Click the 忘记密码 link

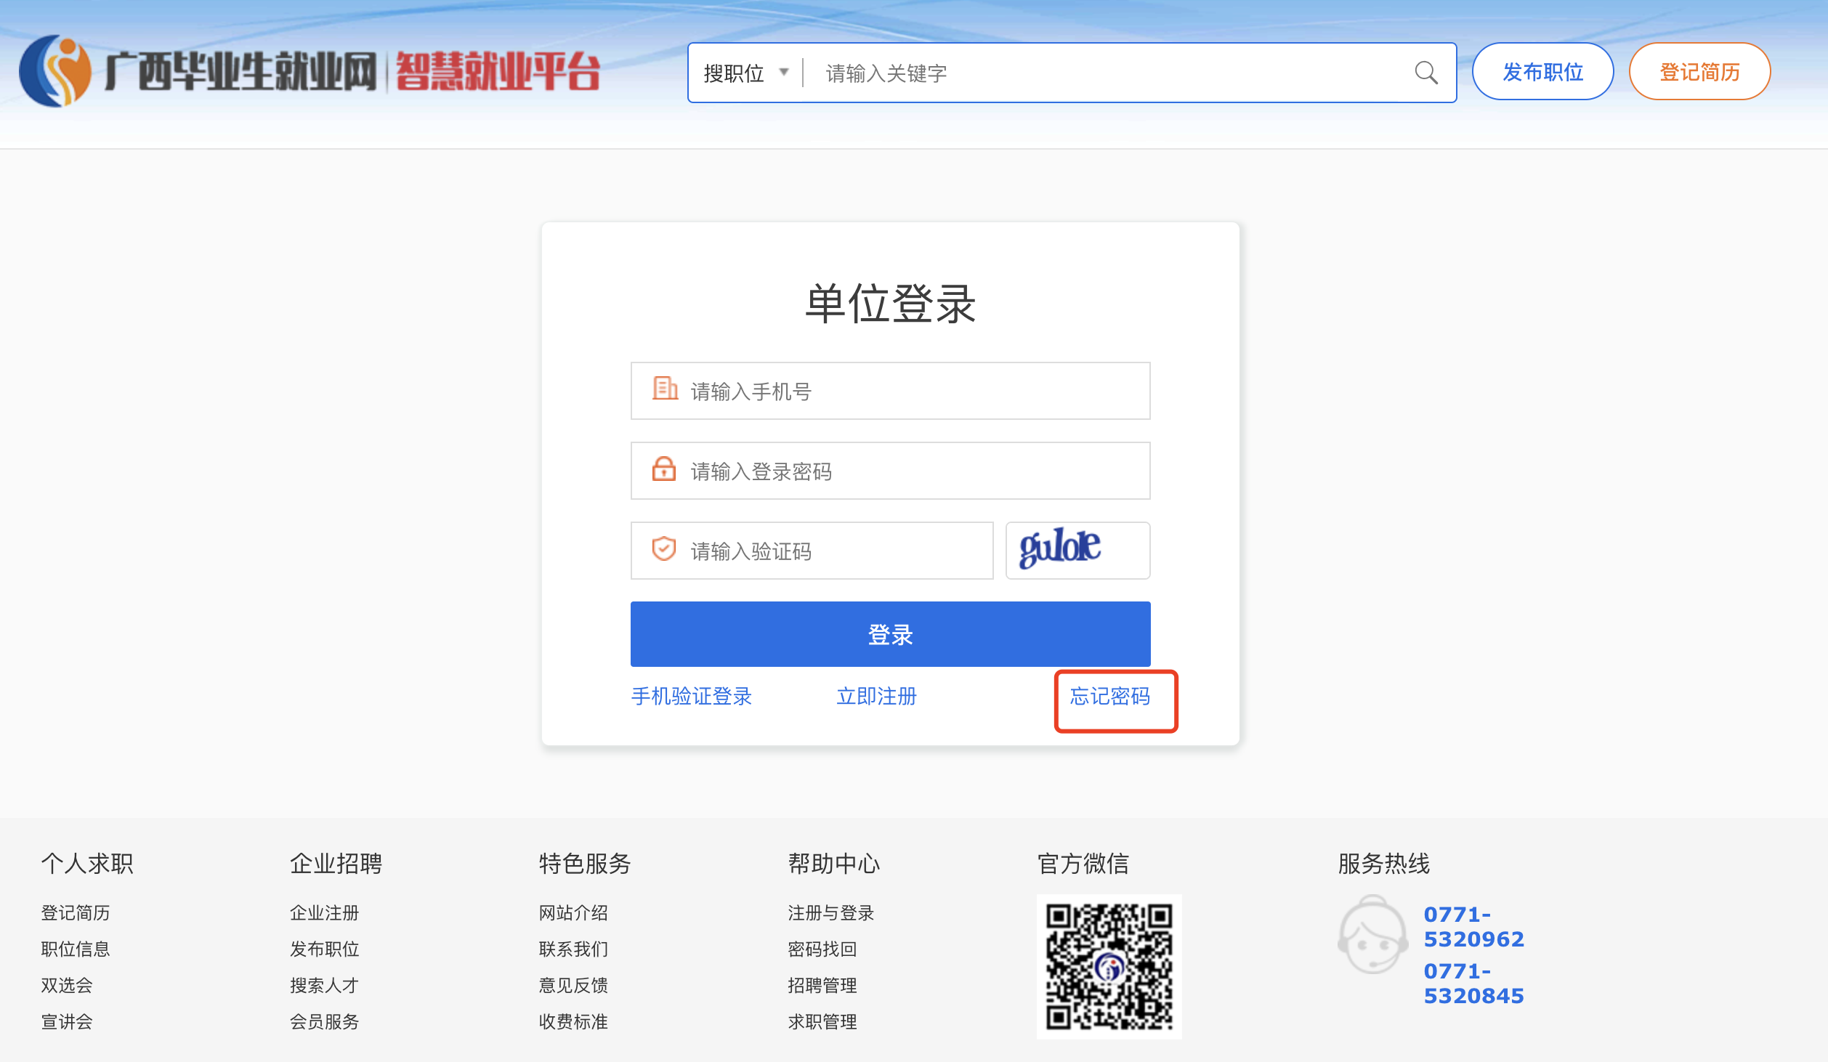point(1109,696)
